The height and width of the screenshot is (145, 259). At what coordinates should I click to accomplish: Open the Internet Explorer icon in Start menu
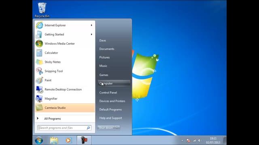pyautogui.click(x=39, y=25)
